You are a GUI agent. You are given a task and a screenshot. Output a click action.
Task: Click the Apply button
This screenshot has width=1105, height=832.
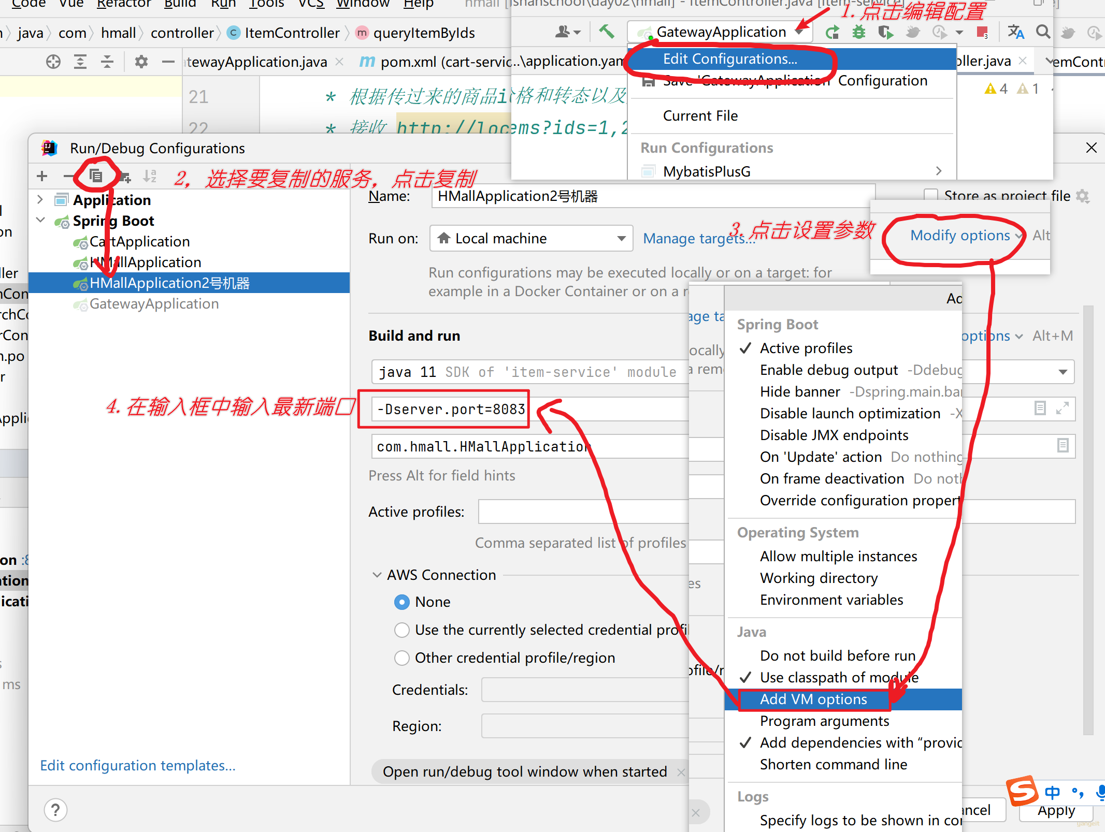1056,810
